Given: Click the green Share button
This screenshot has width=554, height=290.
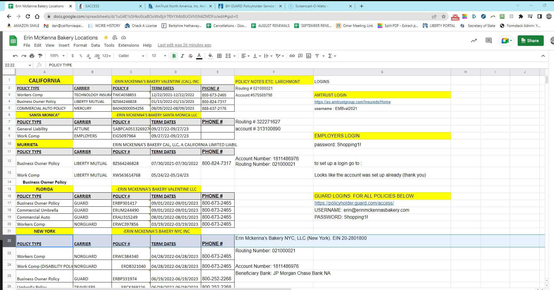Looking at the screenshot, I should [530, 41].
